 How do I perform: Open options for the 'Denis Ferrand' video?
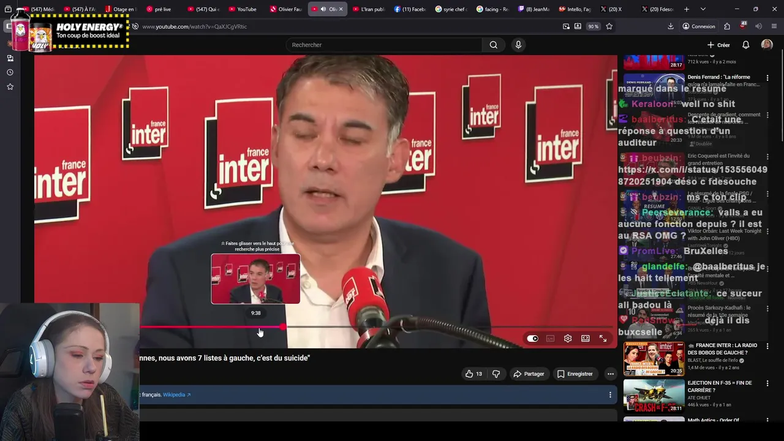tap(767, 78)
